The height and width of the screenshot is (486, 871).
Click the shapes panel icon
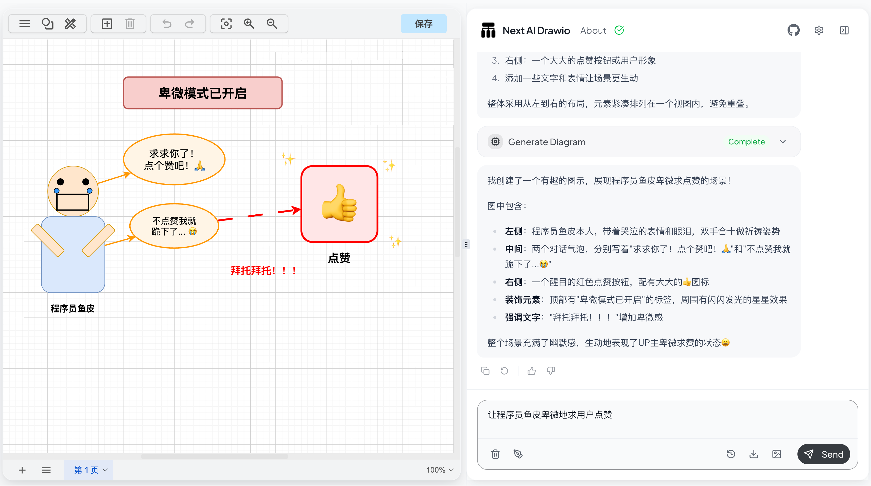pos(47,24)
